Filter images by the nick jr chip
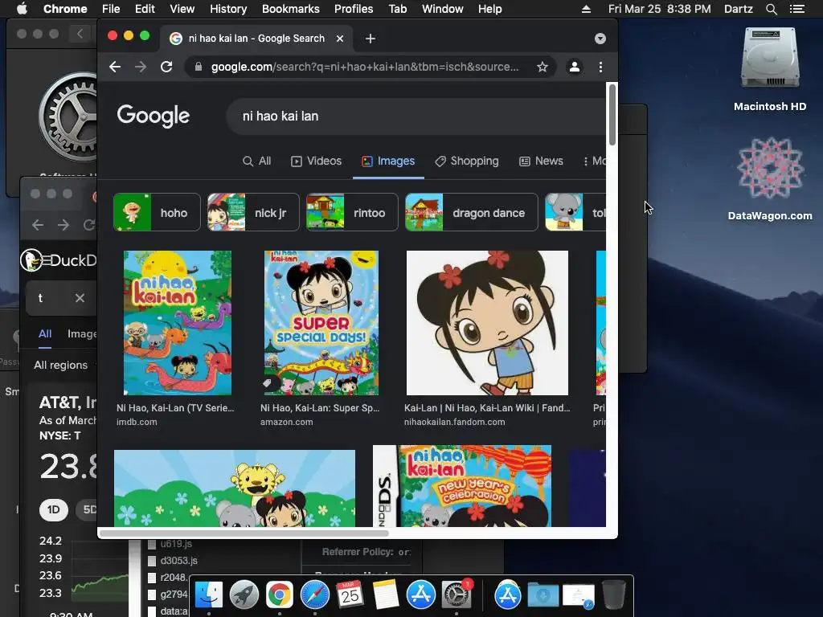 tap(253, 212)
